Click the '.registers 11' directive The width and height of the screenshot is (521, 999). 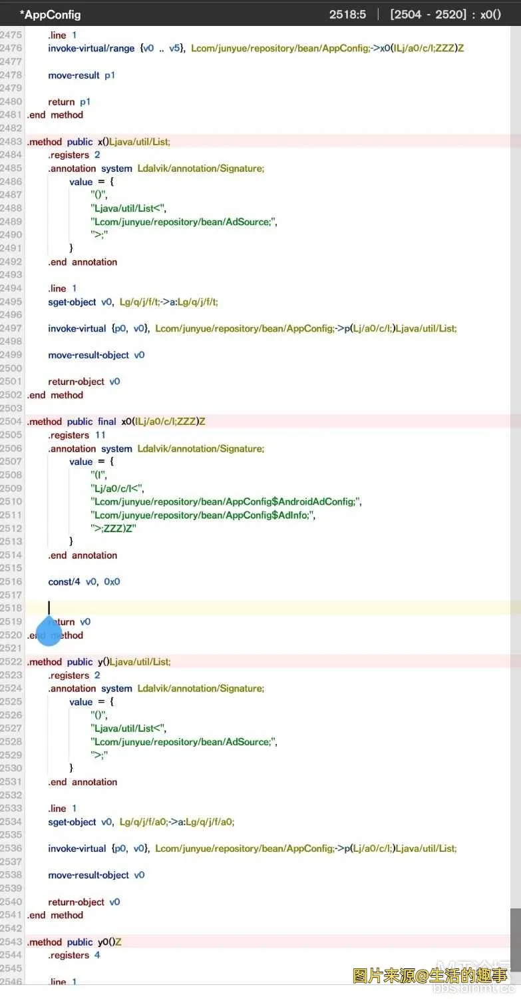(x=77, y=435)
